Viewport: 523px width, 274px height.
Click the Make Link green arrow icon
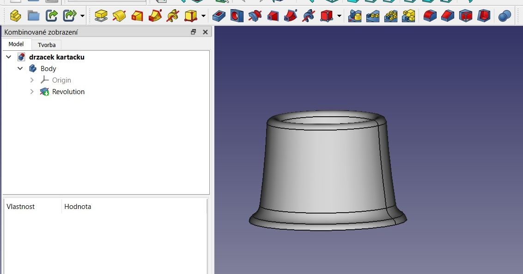(x=51, y=16)
